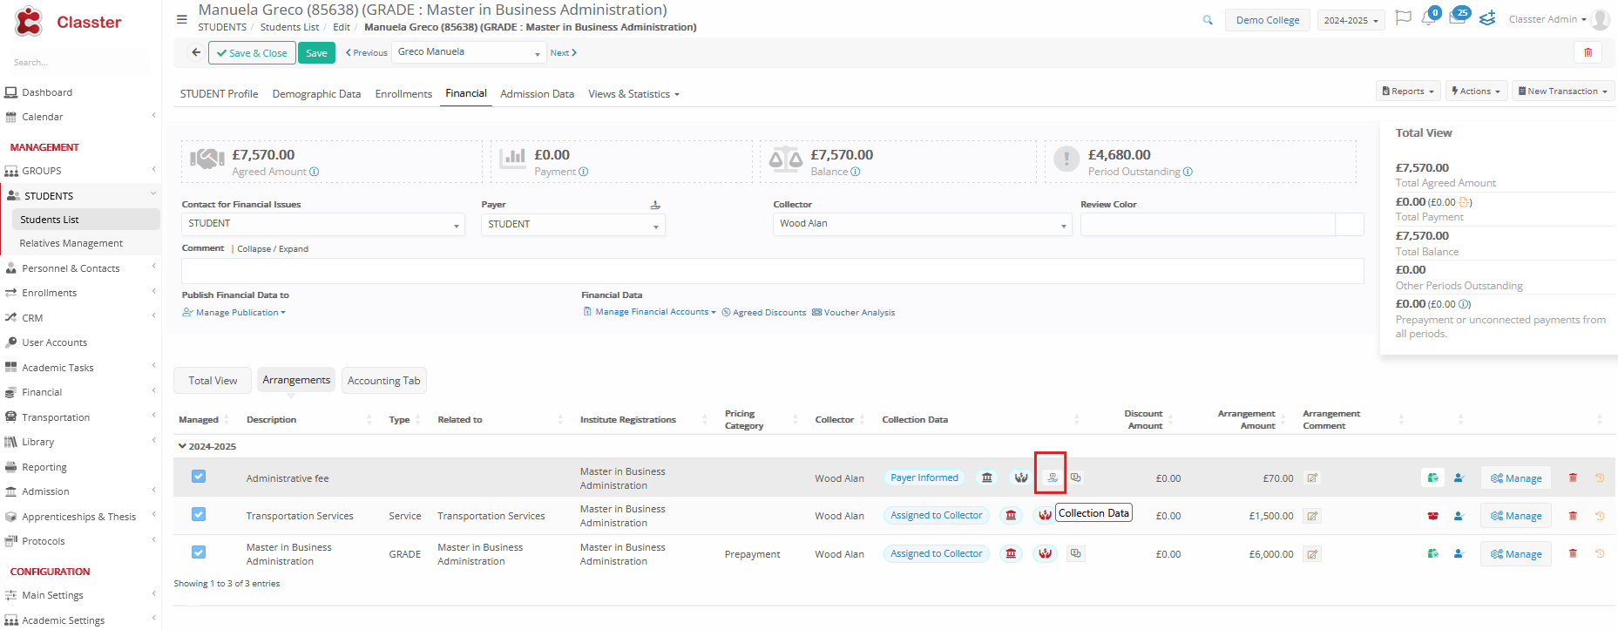Open the Accounting Tab
Image resolution: width=1618 pixels, height=630 pixels.
(383, 381)
